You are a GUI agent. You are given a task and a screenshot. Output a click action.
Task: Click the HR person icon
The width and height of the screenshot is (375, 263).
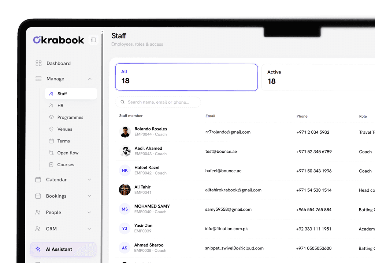(51, 106)
